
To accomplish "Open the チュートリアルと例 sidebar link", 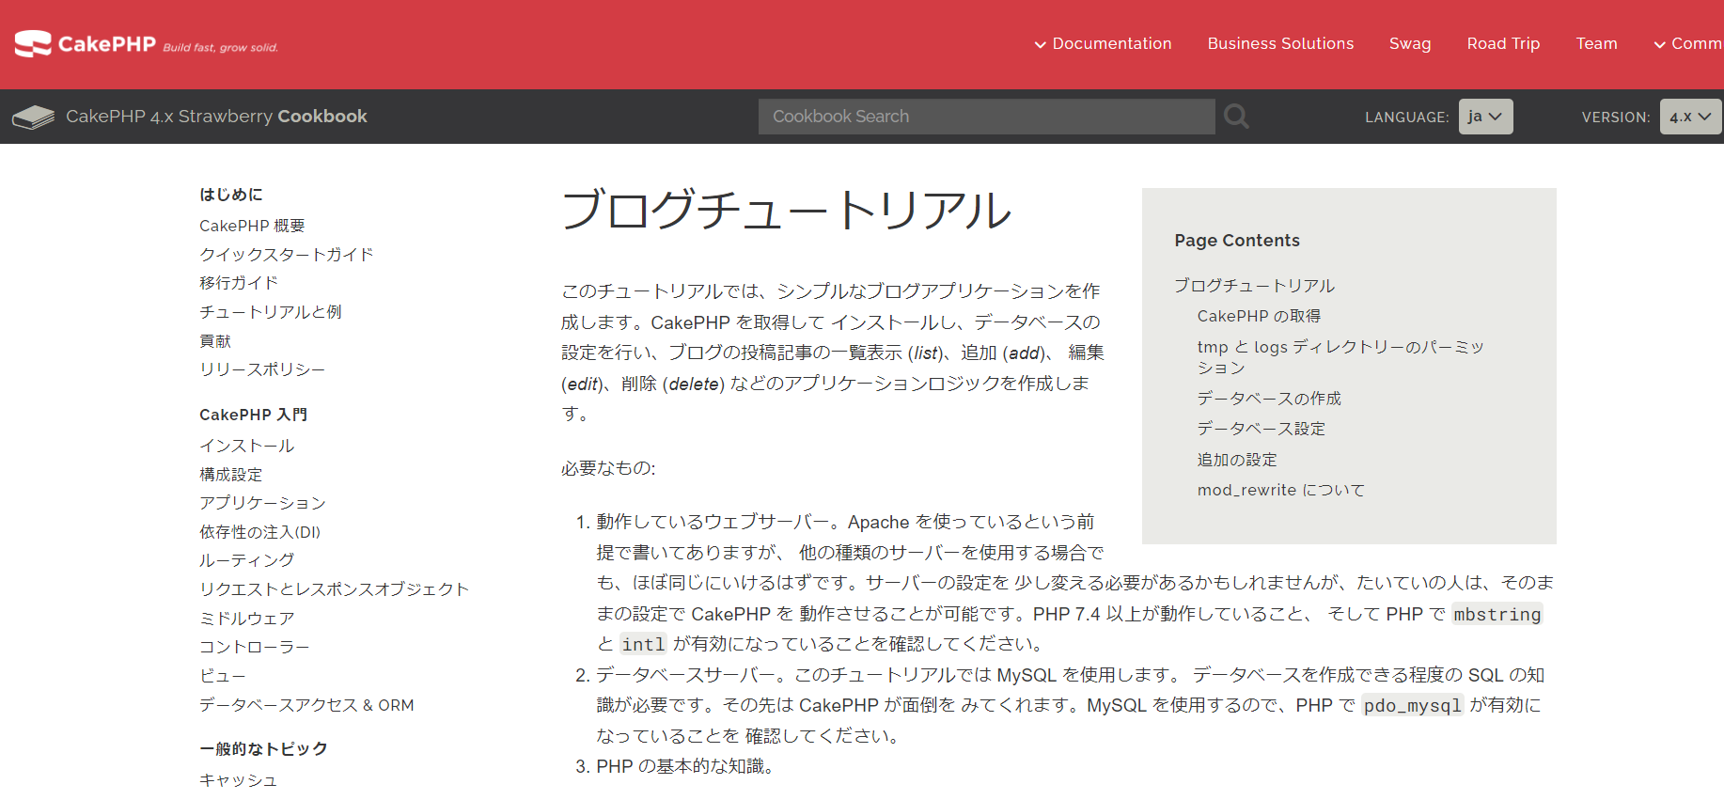I will click(x=271, y=312).
